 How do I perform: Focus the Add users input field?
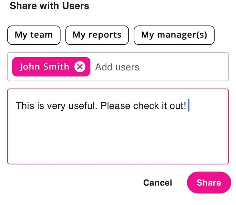pyautogui.click(x=117, y=67)
